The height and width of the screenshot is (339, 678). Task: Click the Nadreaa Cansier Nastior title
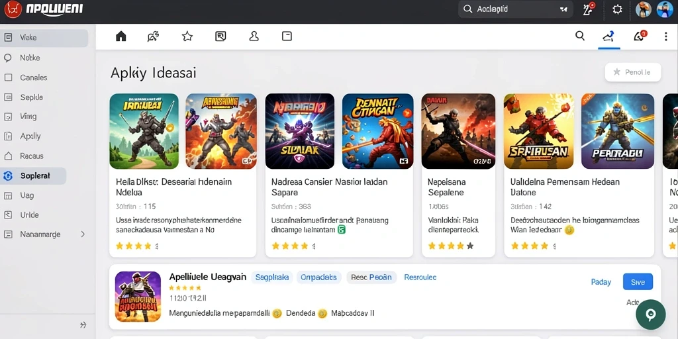point(330,187)
